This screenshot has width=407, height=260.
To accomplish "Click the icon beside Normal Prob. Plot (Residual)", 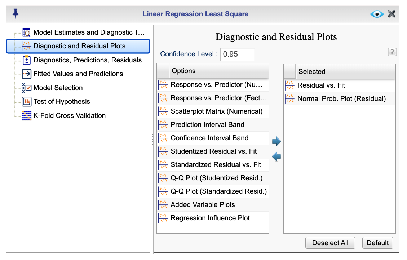I will coord(290,99).
